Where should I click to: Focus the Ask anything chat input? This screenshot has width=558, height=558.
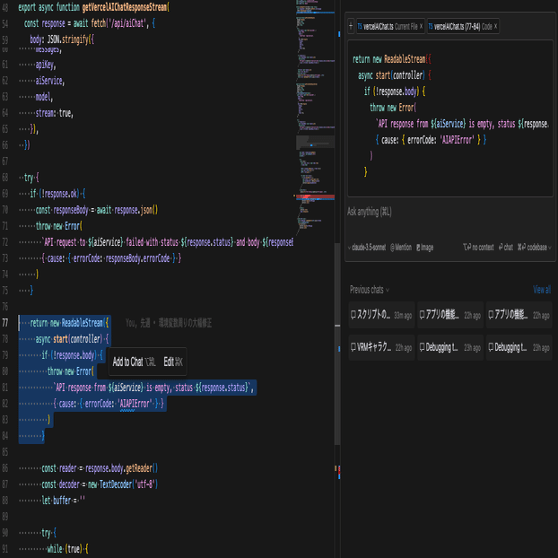pos(449,212)
